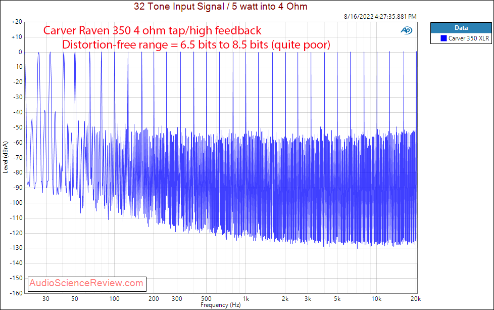Click the 300 tick label on the frequency axis
The image size is (494, 310).
pyautogui.click(x=177, y=299)
